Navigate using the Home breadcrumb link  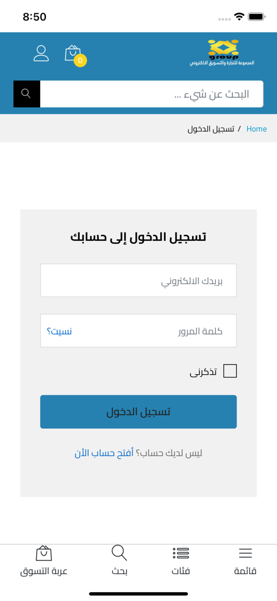click(256, 129)
